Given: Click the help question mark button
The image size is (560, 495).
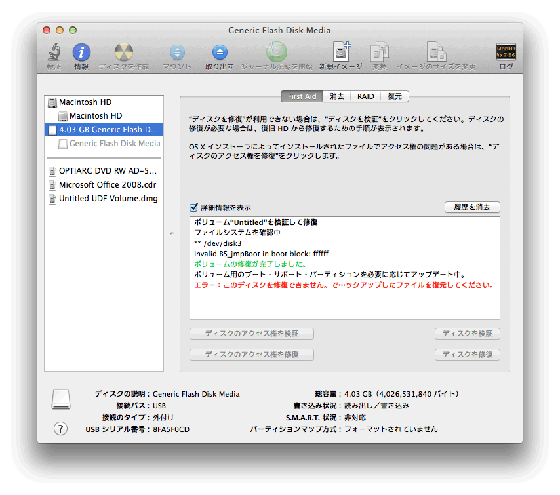Looking at the screenshot, I should point(61,429).
